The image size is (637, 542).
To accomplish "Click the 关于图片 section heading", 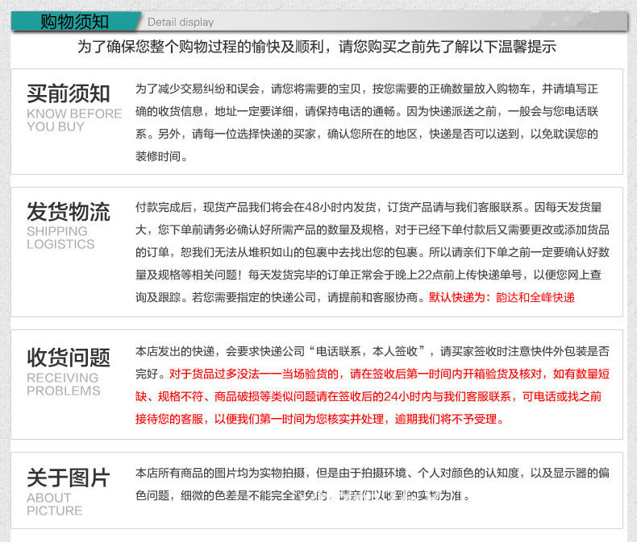I will (69, 478).
